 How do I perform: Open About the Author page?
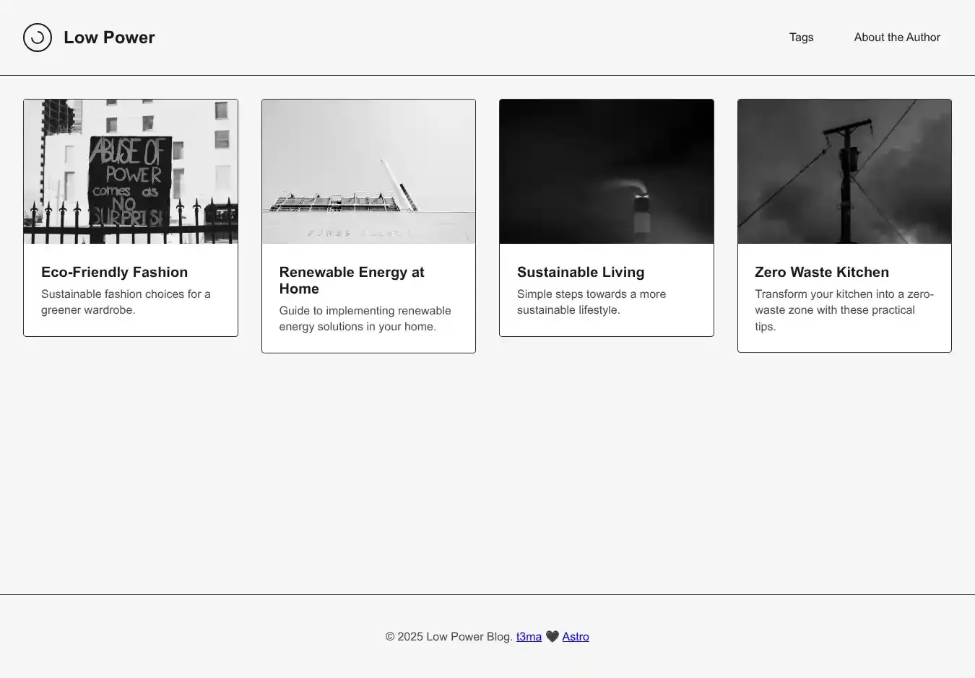tap(897, 38)
